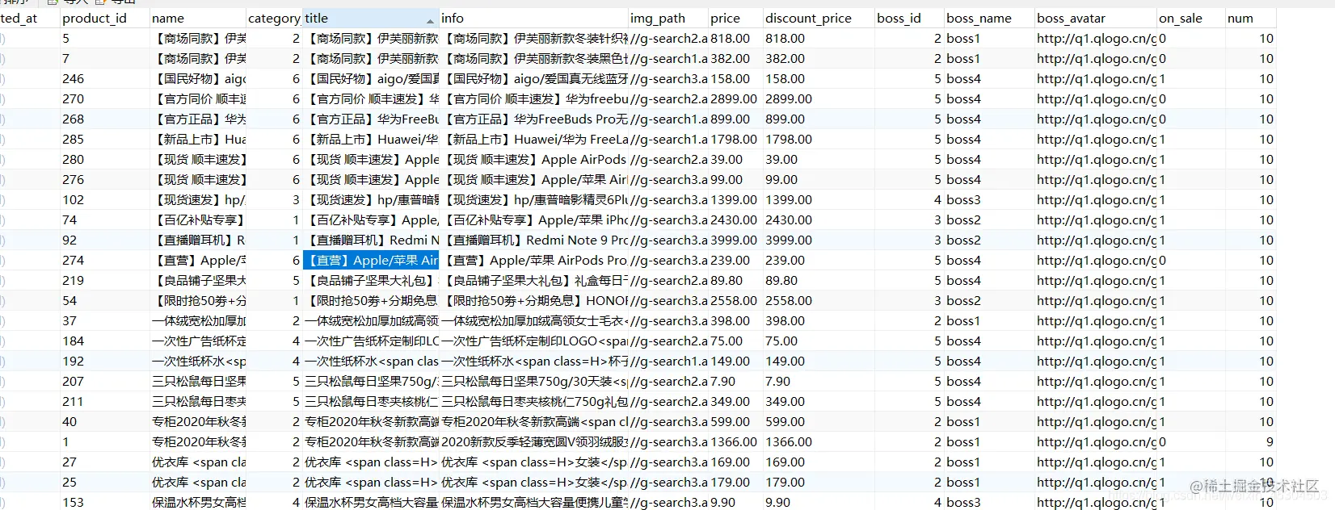The width and height of the screenshot is (1335, 510).
Task: Select the discount_price column header
Action: click(819, 18)
